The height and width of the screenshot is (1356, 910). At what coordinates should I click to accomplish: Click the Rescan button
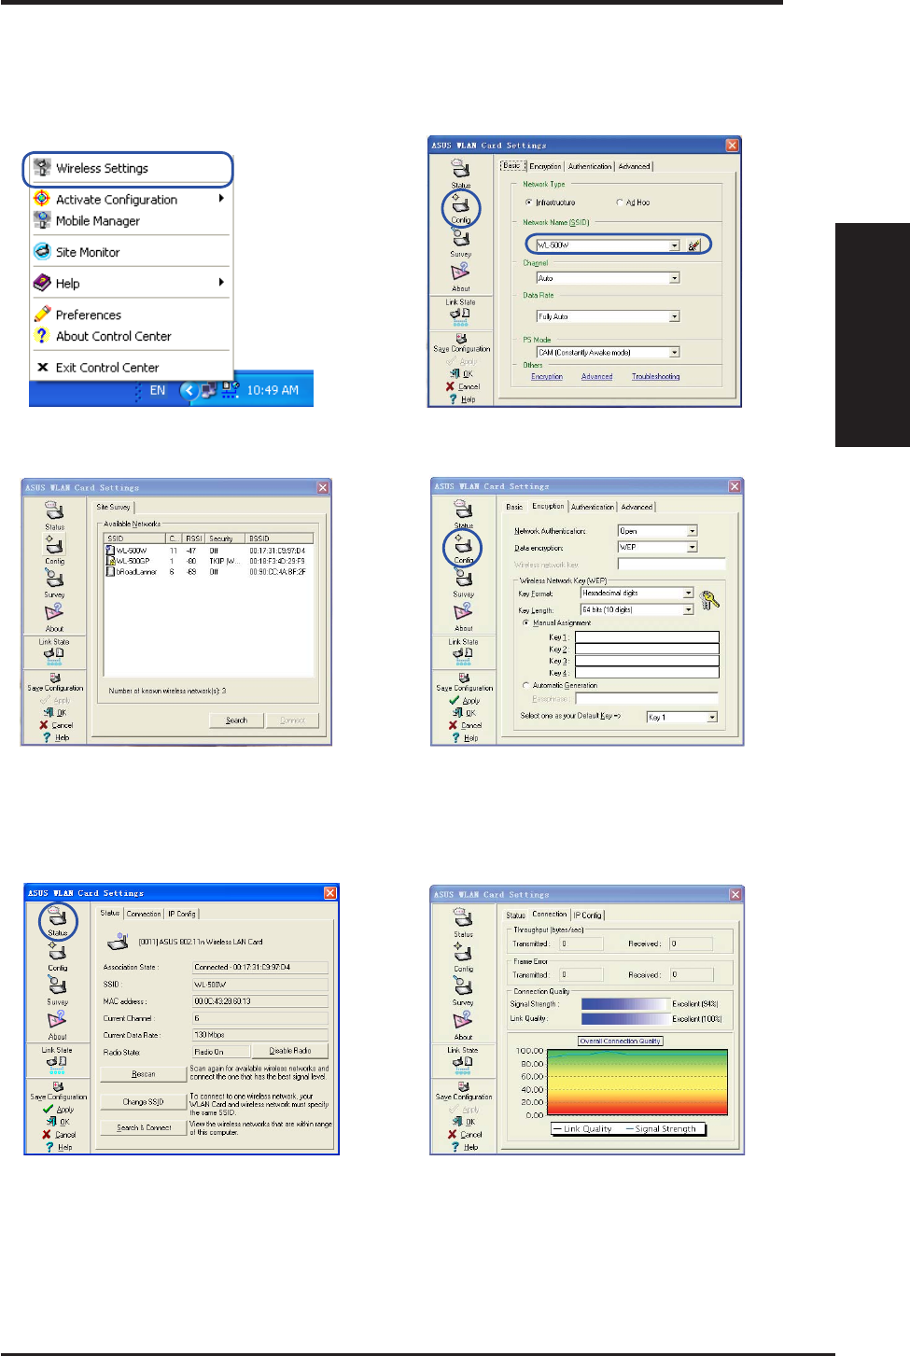tap(144, 1074)
